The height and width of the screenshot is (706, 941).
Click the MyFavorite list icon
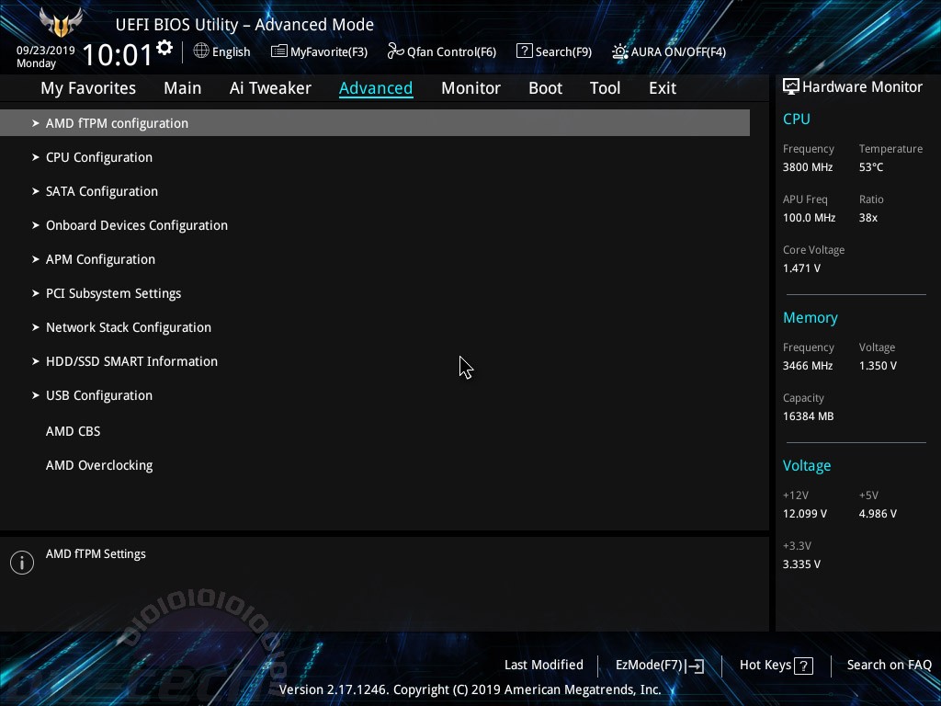click(278, 51)
